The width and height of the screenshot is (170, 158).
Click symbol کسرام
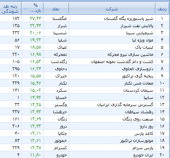pos(60,148)
